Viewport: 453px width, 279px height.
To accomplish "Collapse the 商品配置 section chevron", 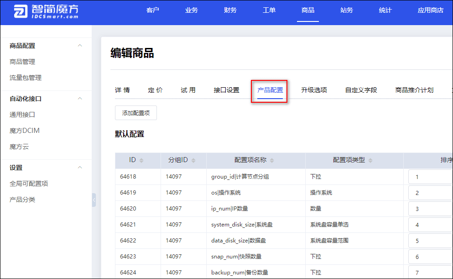I will coord(80,46).
